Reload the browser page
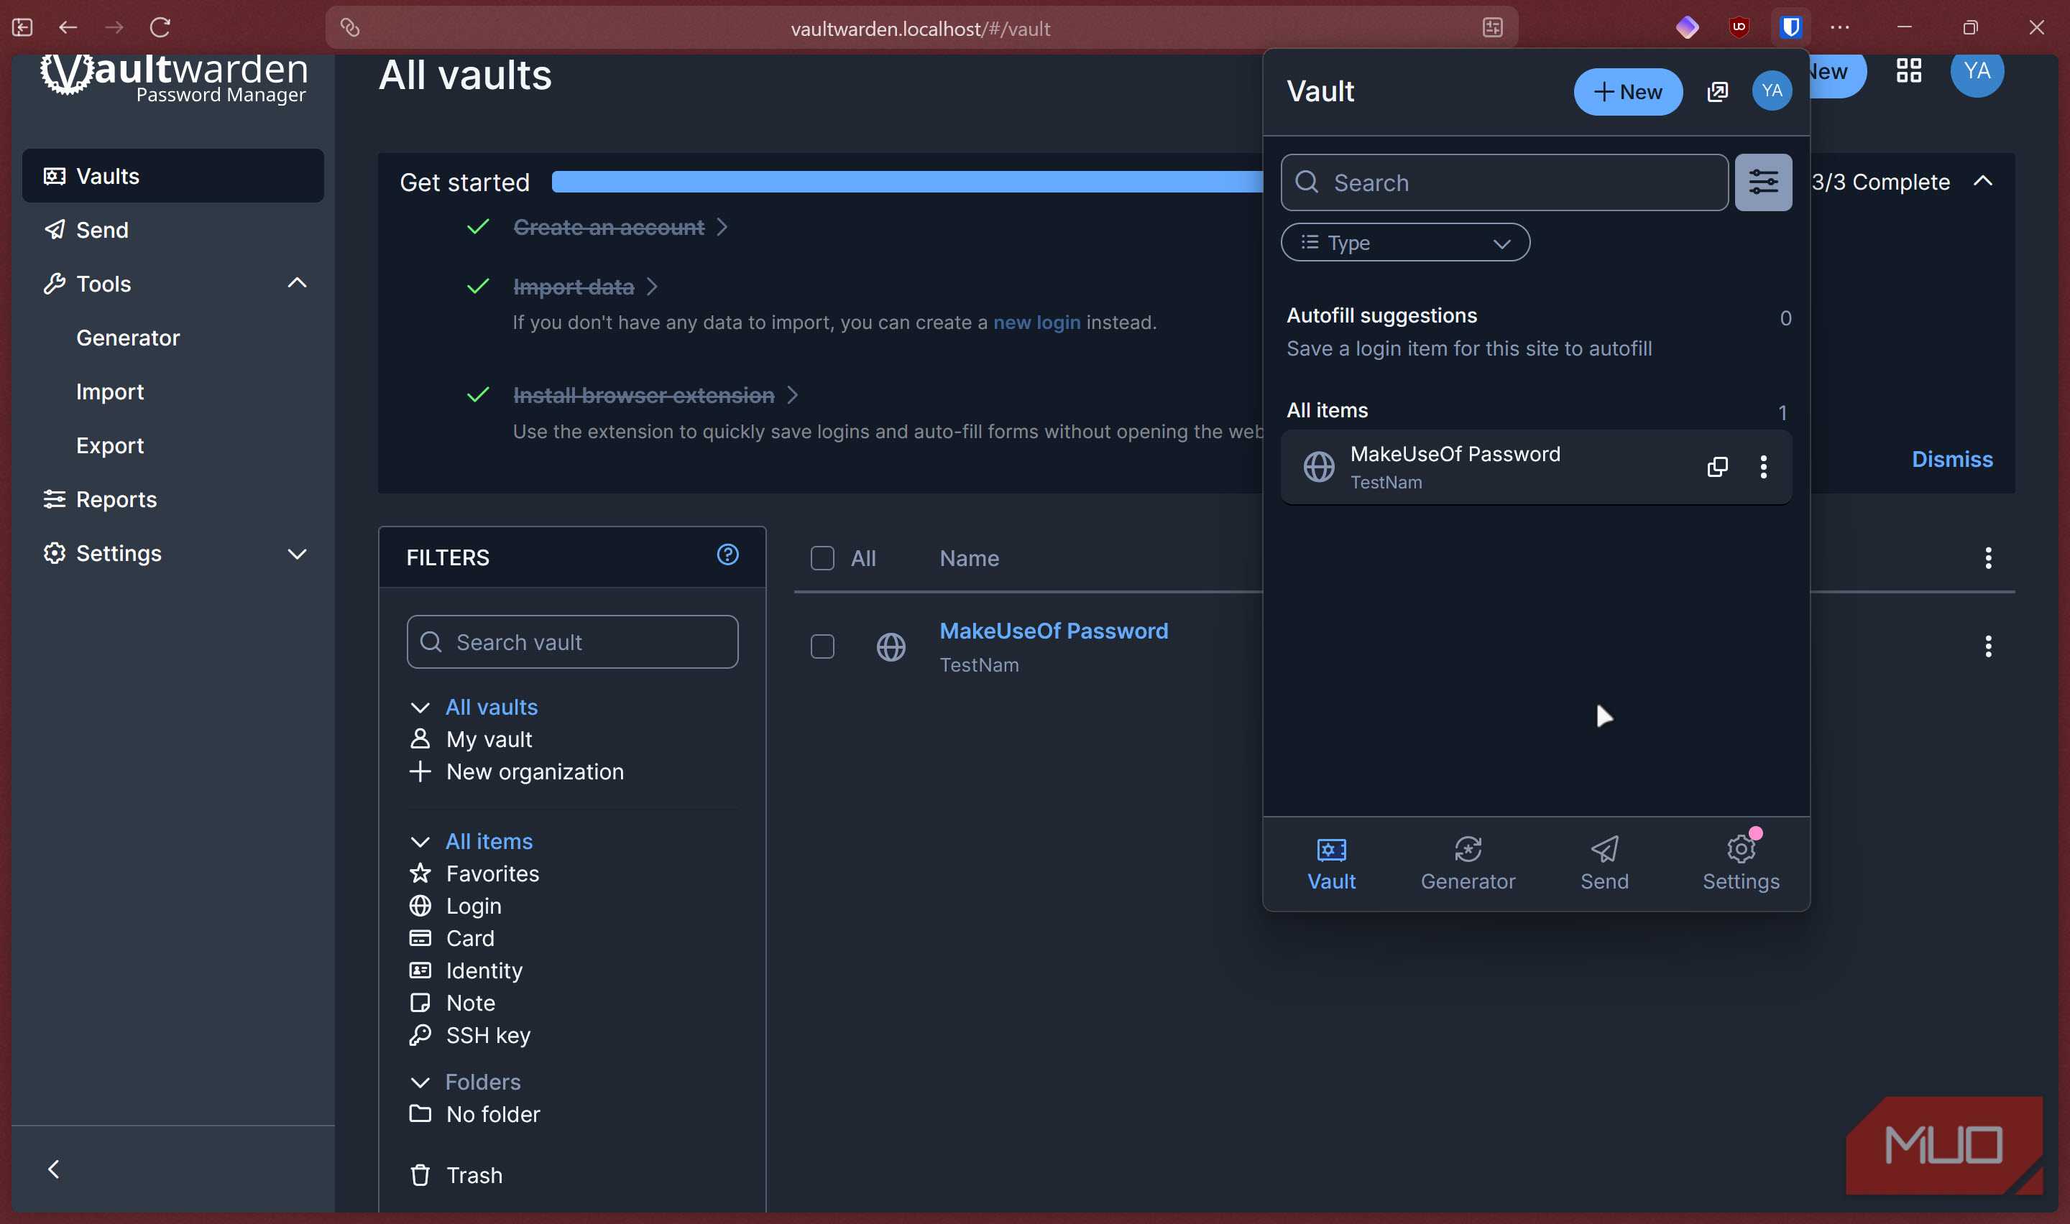The width and height of the screenshot is (2070, 1224). tap(160, 27)
